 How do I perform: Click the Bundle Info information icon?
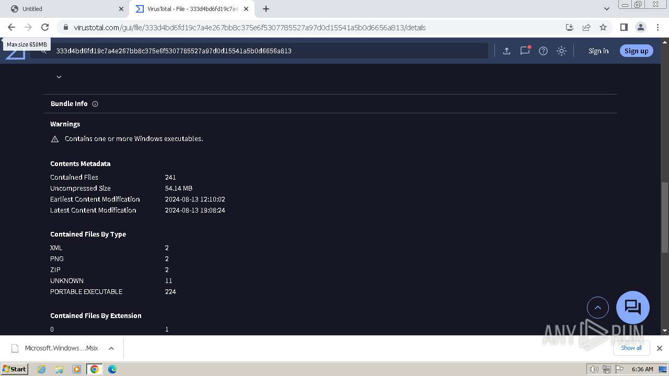tap(95, 104)
